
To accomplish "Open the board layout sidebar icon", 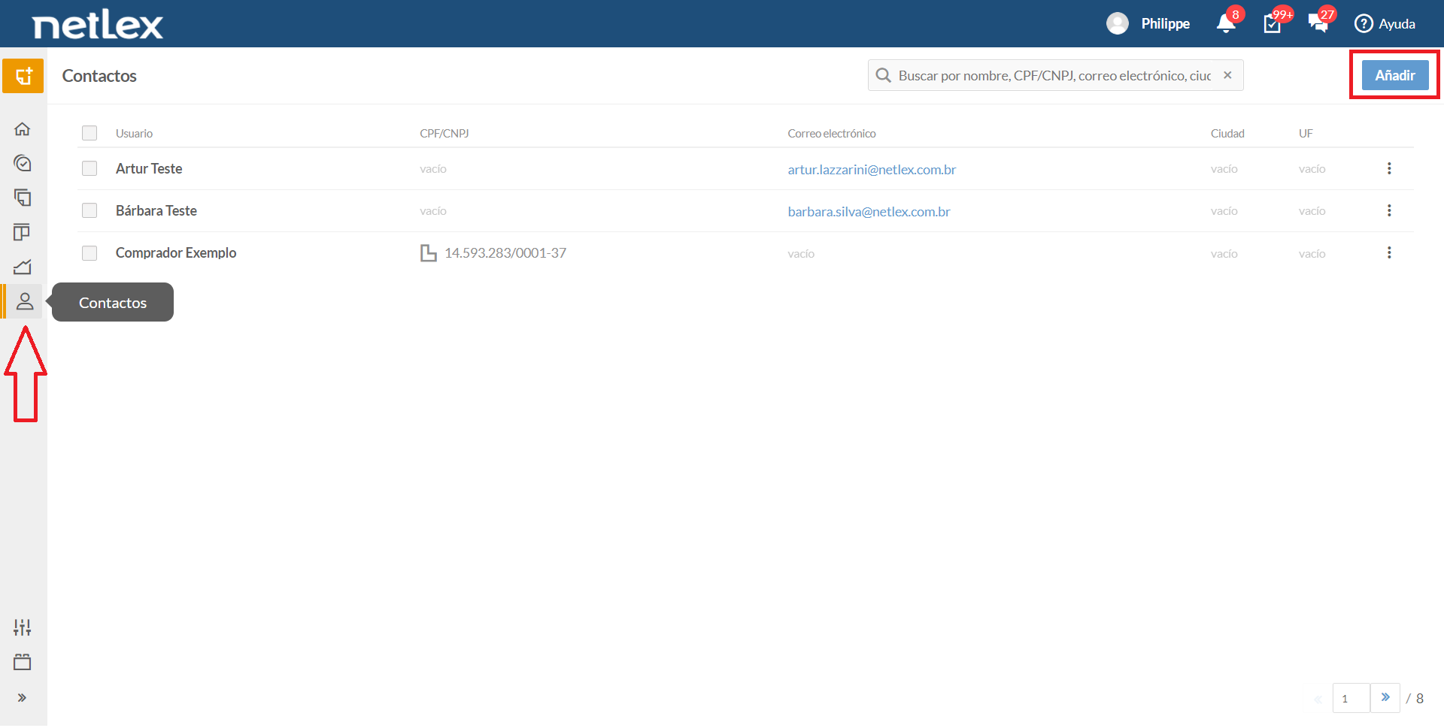I will 23,232.
